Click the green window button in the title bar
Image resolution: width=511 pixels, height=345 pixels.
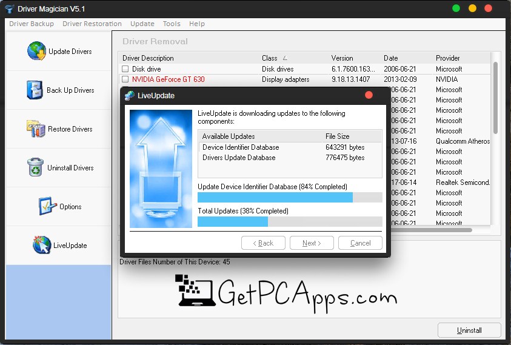tap(456, 8)
